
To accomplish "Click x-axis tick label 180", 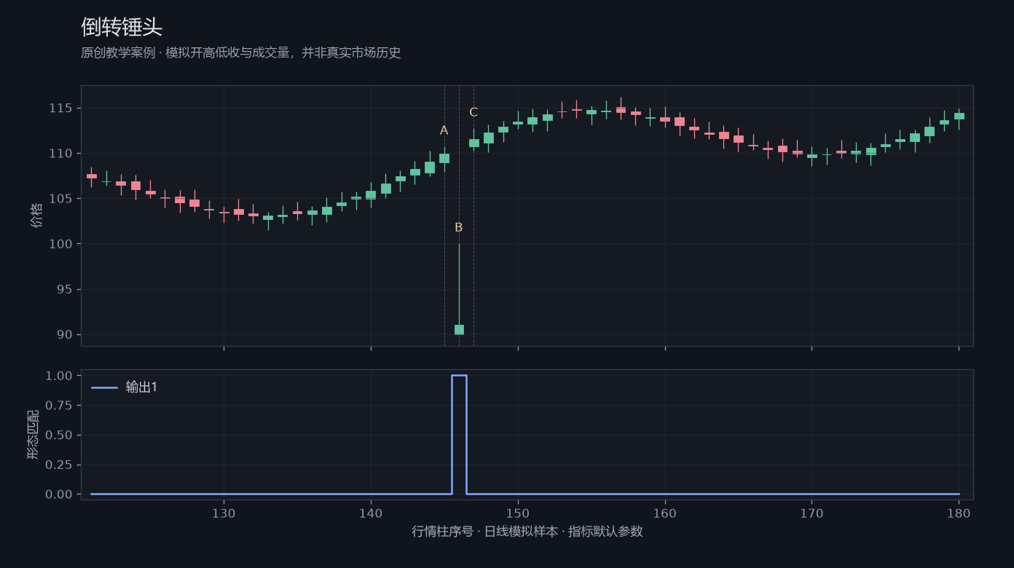I will pyautogui.click(x=959, y=513).
